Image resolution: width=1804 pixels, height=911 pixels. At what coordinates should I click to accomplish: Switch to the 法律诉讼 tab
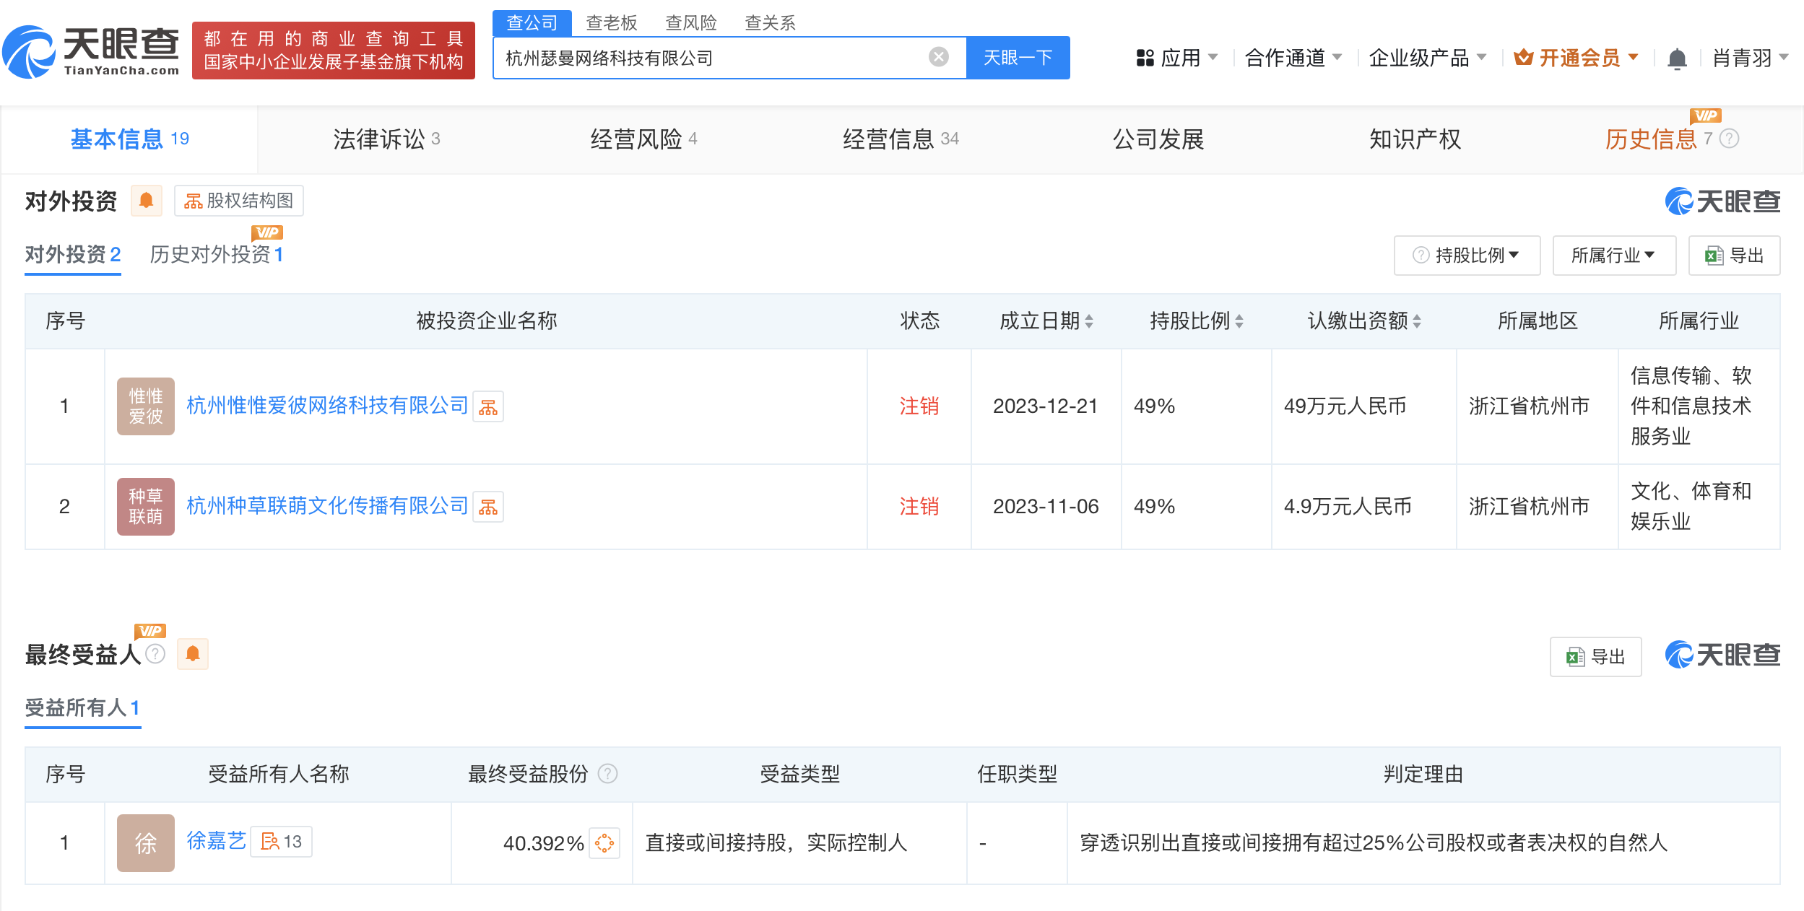[386, 139]
